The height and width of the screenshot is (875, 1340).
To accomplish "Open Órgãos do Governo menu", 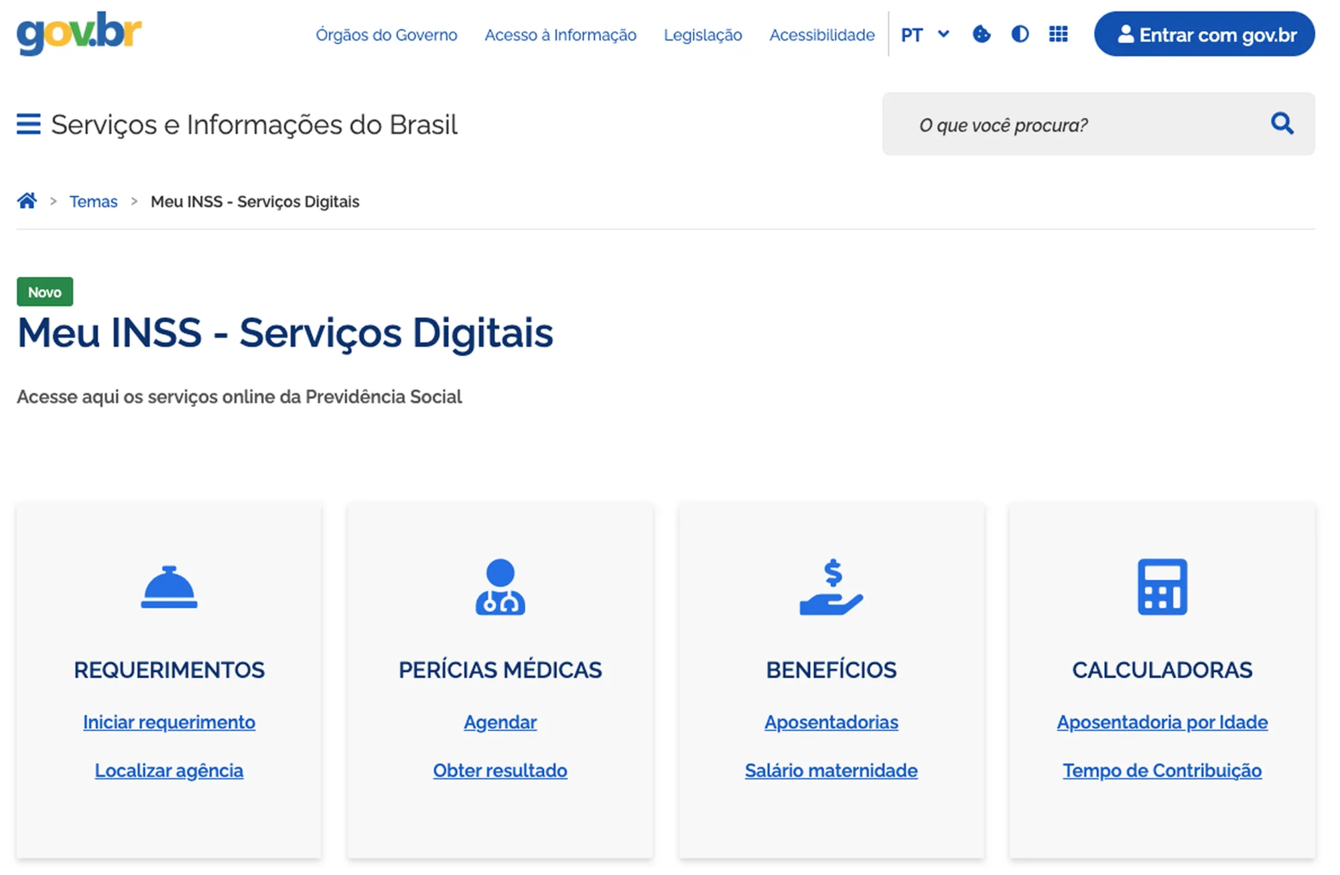I will point(387,35).
